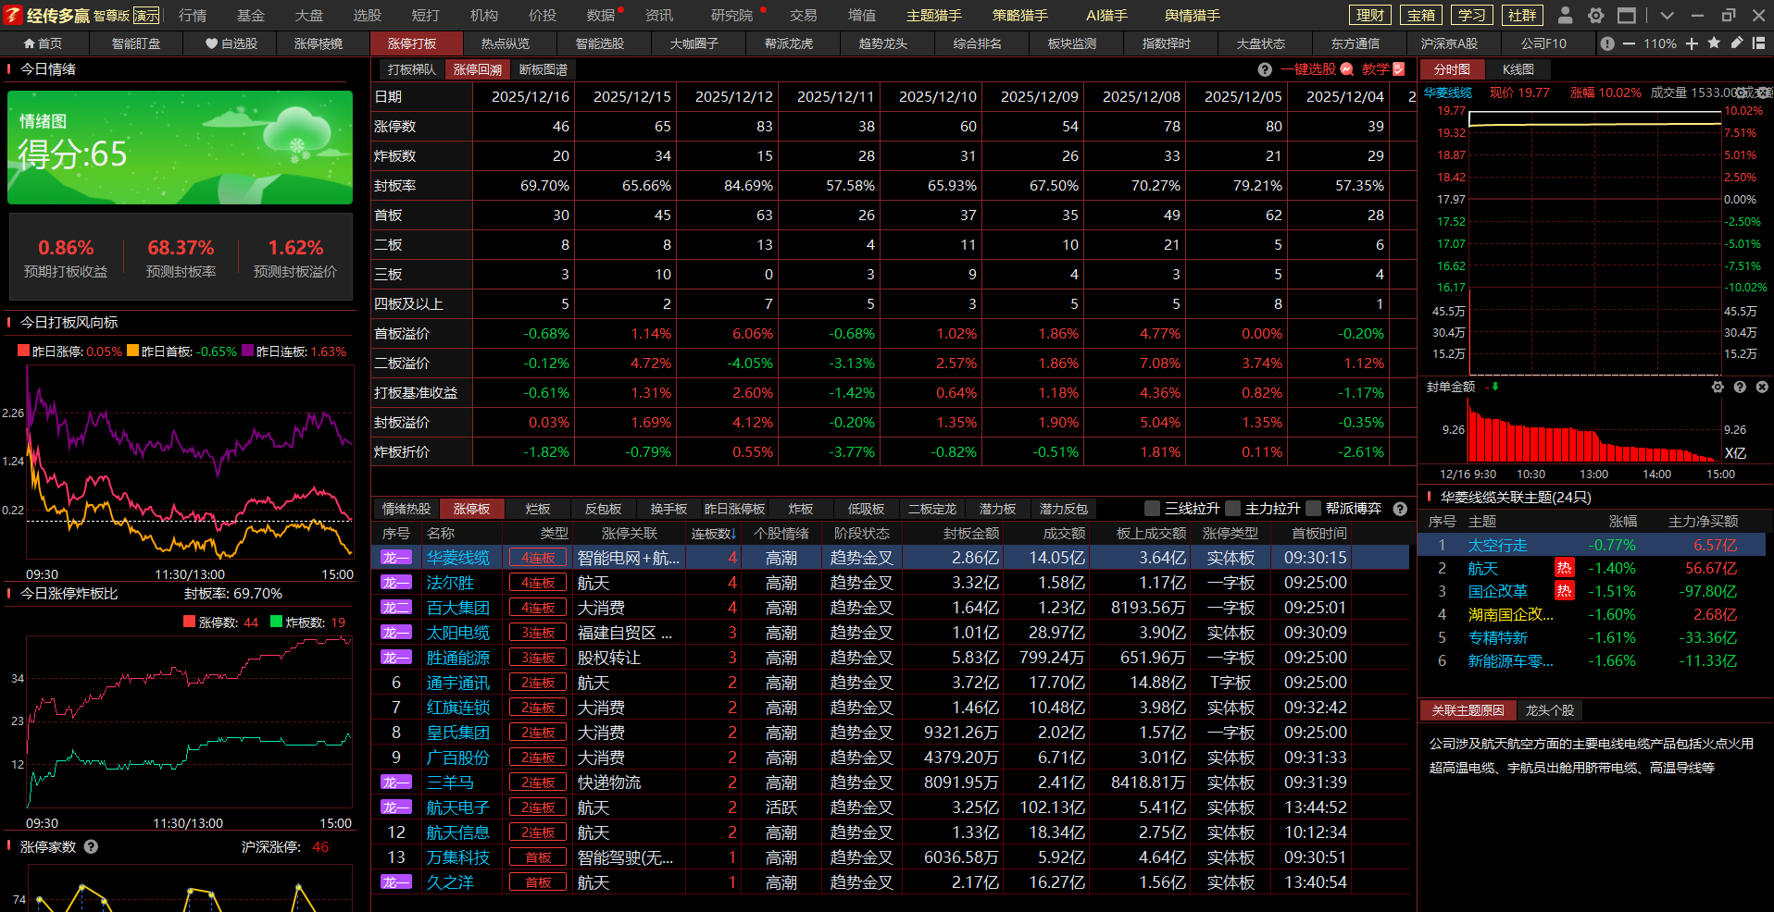
Task: Select the 法尔胜 stock row
Action: pyautogui.click(x=450, y=583)
